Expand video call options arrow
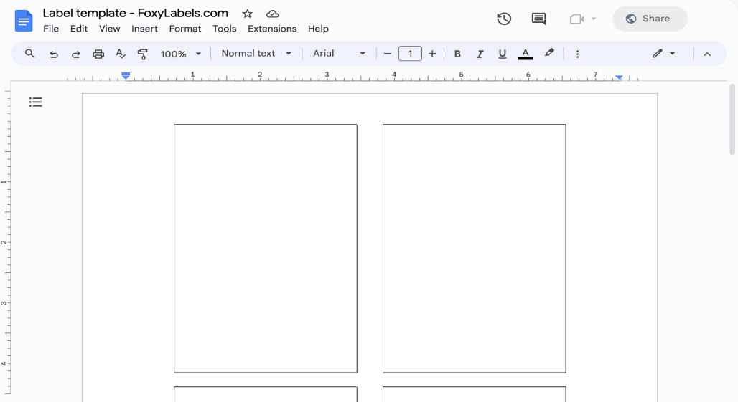 pyautogui.click(x=594, y=19)
